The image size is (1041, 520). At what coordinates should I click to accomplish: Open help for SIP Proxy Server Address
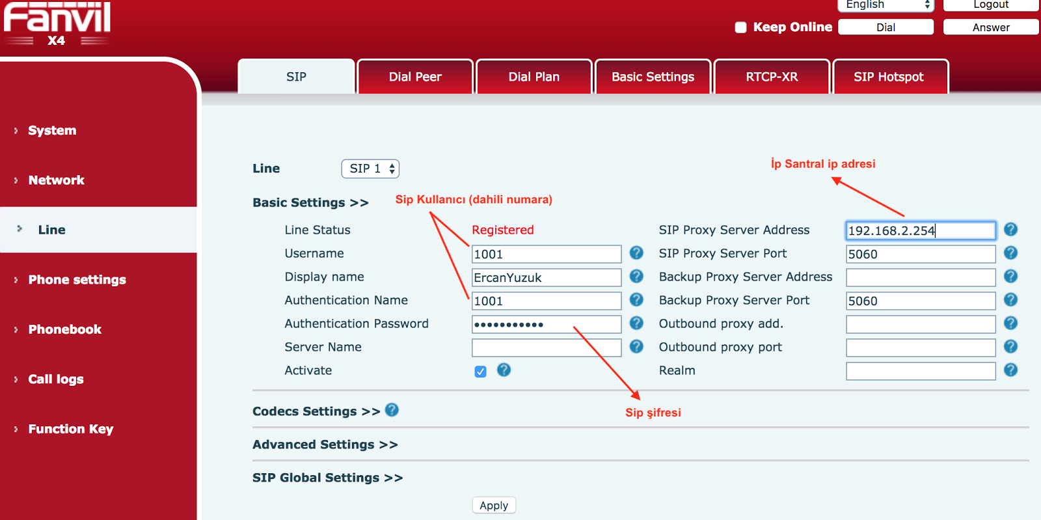[1010, 229]
